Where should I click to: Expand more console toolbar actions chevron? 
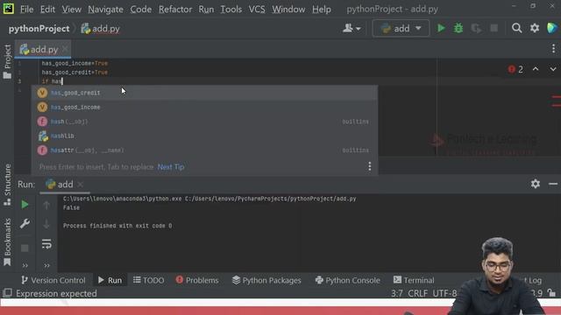pos(46,265)
